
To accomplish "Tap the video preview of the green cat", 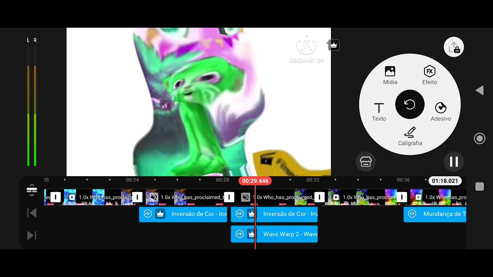I will [199, 102].
